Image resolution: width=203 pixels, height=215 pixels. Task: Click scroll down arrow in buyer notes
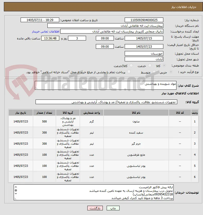16,194
